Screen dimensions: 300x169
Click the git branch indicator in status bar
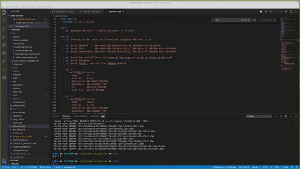pos(6,167)
